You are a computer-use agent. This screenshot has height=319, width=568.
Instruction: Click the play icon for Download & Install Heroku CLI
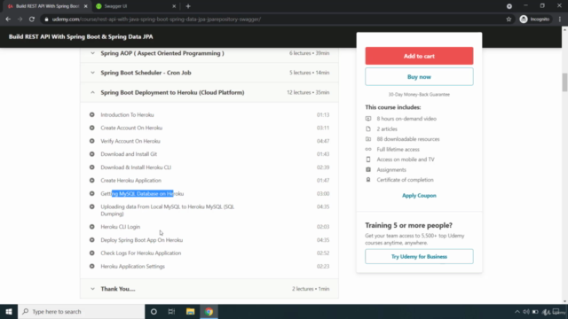point(92,167)
